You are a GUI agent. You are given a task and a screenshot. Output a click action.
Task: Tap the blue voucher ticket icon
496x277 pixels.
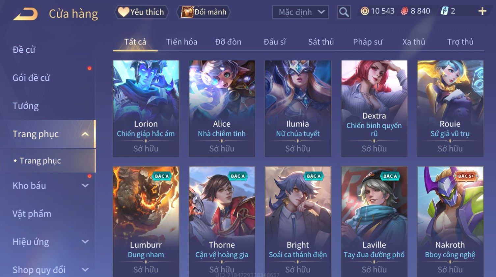click(x=444, y=11)
